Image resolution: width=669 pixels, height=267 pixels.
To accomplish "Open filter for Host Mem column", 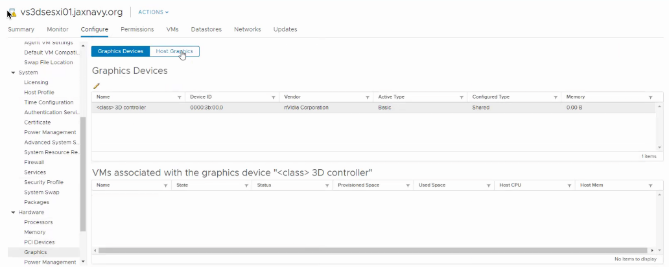I will click(651, 185).
